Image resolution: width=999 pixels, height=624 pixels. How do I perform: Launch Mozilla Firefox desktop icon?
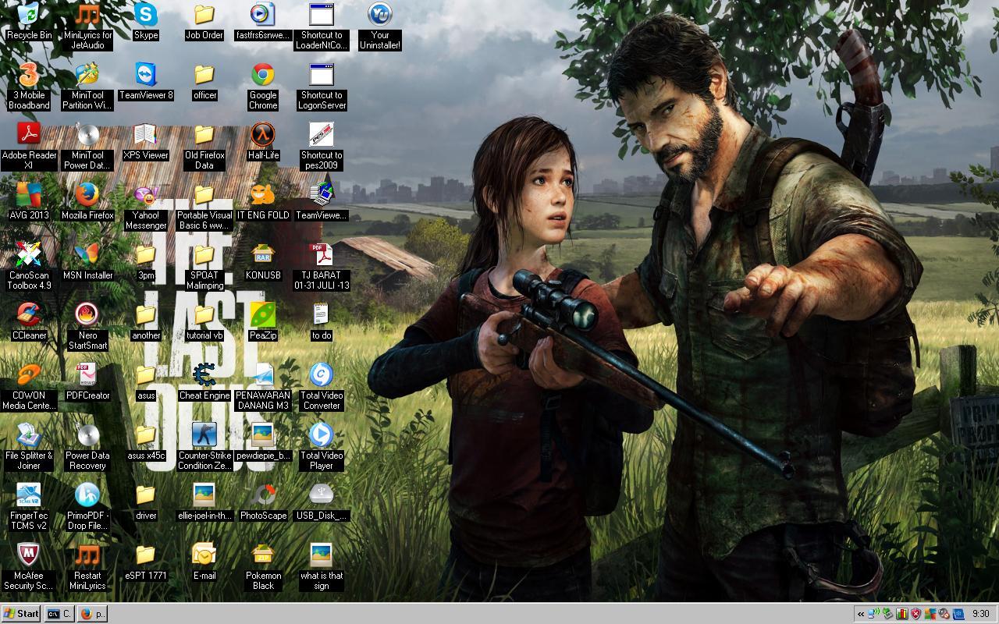point(87,194)
